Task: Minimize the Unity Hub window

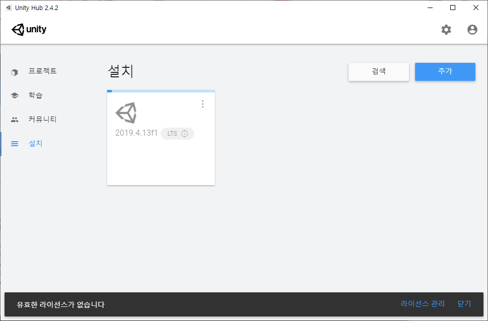Action: (430, 8)
